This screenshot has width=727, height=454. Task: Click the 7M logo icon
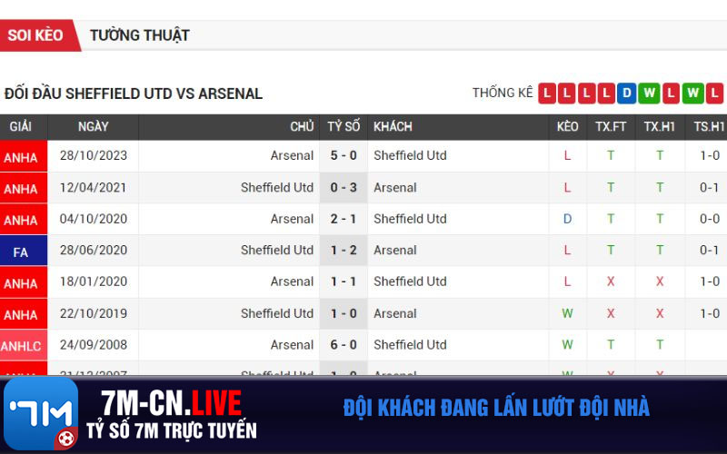tap(41, 414)
